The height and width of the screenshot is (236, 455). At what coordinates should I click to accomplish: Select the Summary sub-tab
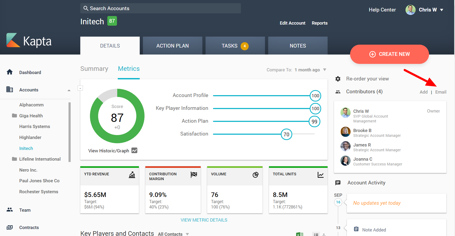click(94, 69)
